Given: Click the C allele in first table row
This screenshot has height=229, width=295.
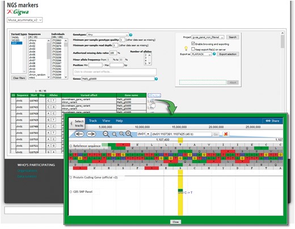Looking at the screenshot, I should coord(48,101).
